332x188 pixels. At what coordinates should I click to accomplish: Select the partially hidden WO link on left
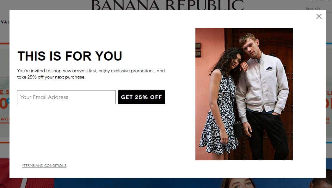pyautogui.click(x=5, y=119)
